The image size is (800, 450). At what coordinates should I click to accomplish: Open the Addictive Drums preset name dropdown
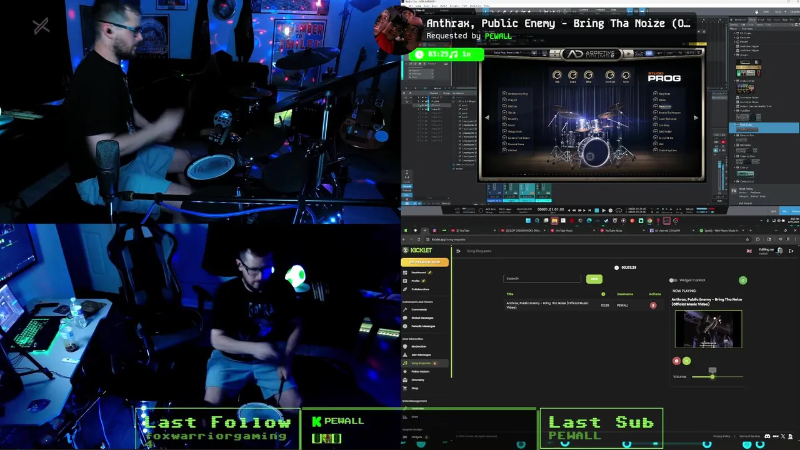point(534,53)
